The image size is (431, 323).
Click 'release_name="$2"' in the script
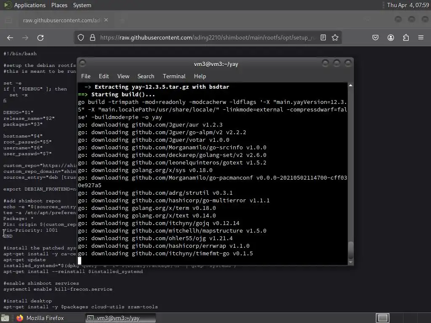tap(29, 118)
